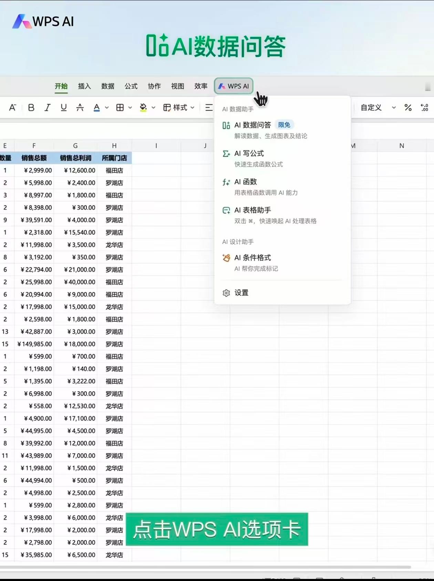Open the 效率 tab
The height and width of the screenshot is (581, 434).
click(201, 86)
